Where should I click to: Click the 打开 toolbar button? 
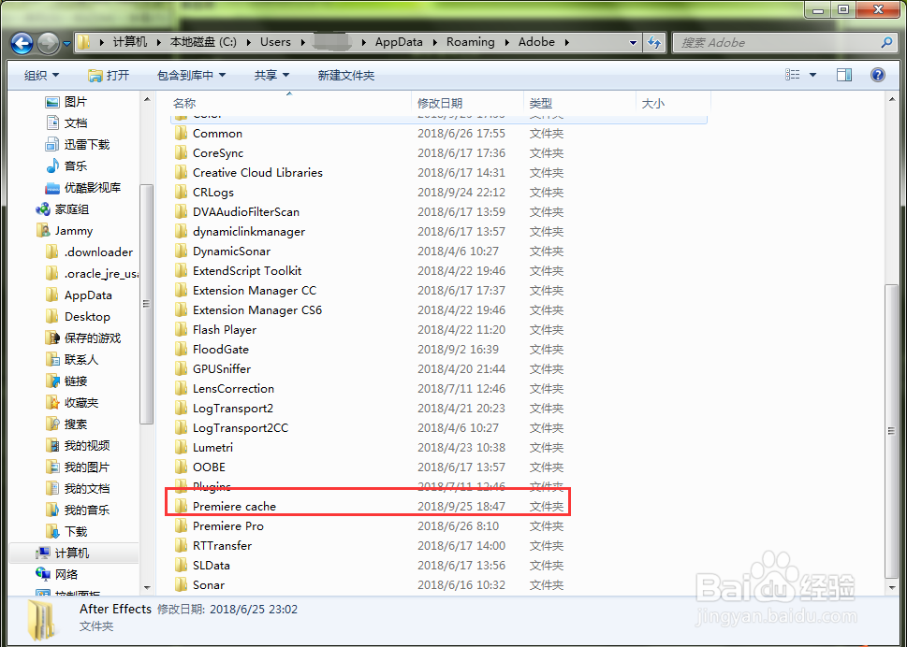[109, 75]
